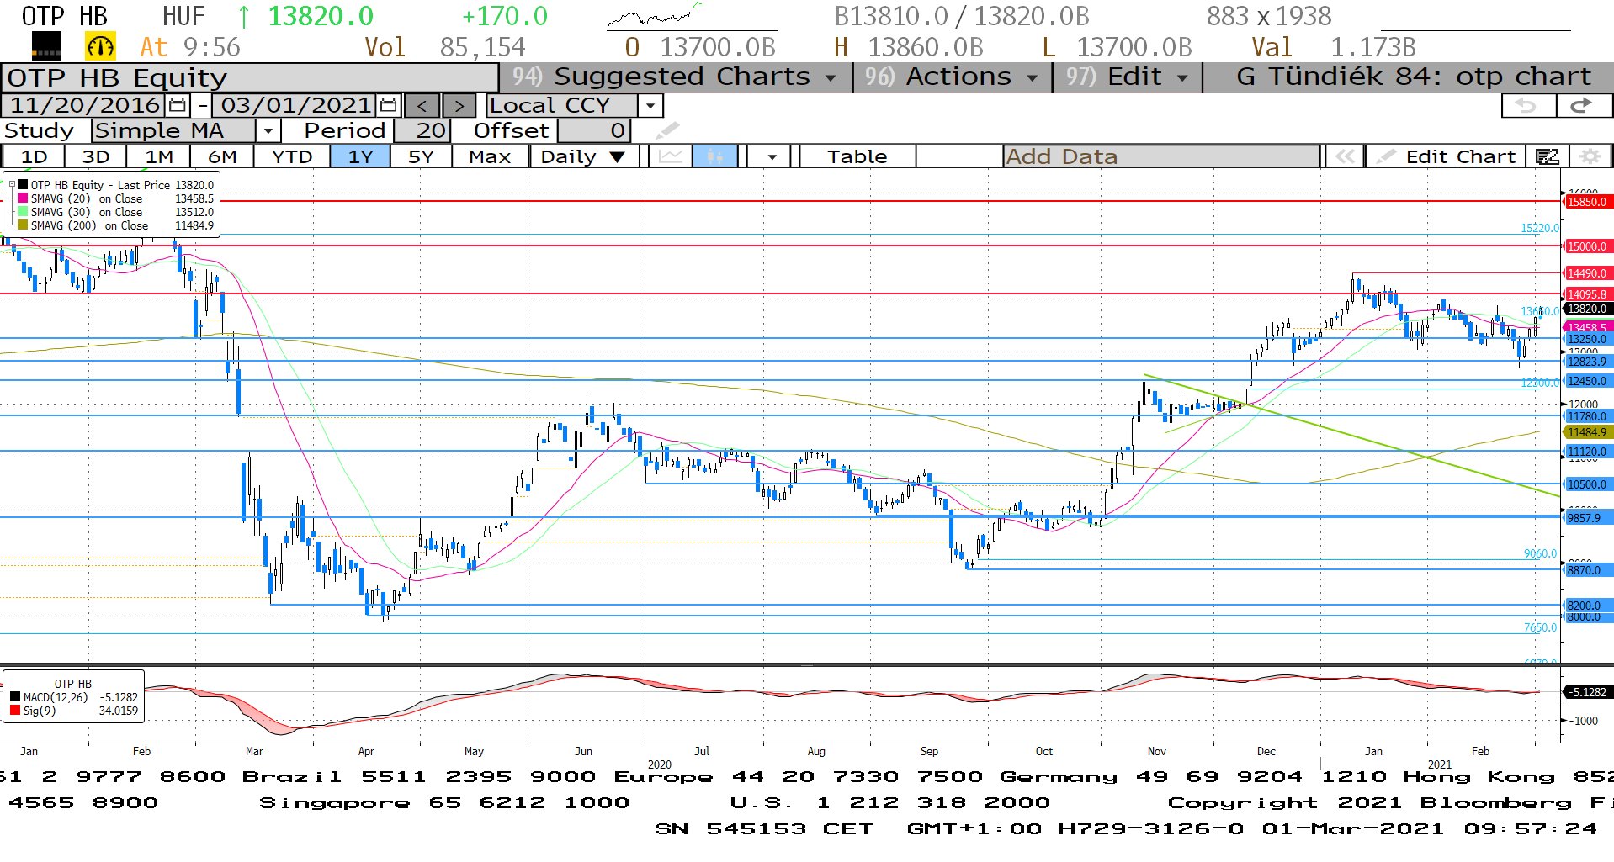Open the chart settings gear icon

click(1590, 156)
